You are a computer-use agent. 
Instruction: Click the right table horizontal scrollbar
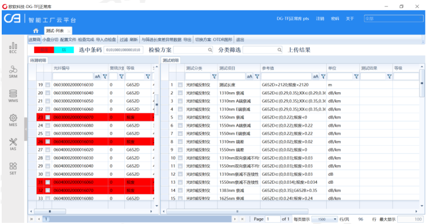[x=237, y=211]
